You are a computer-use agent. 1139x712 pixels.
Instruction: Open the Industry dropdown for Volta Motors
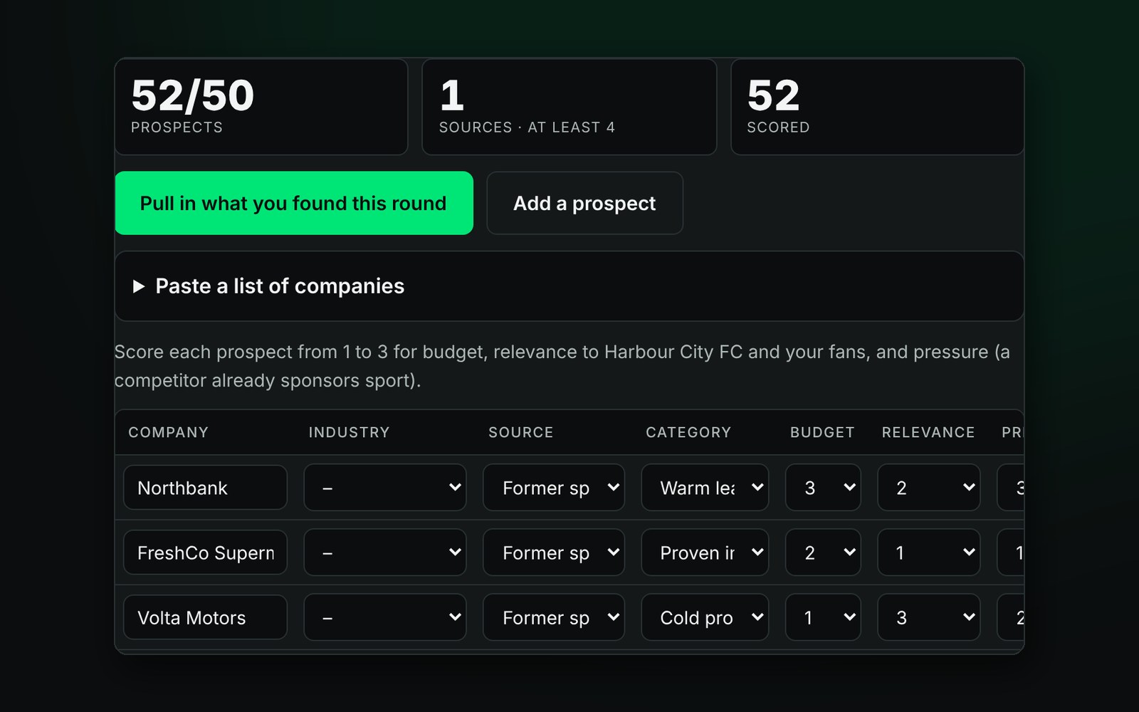pos(385,617)
